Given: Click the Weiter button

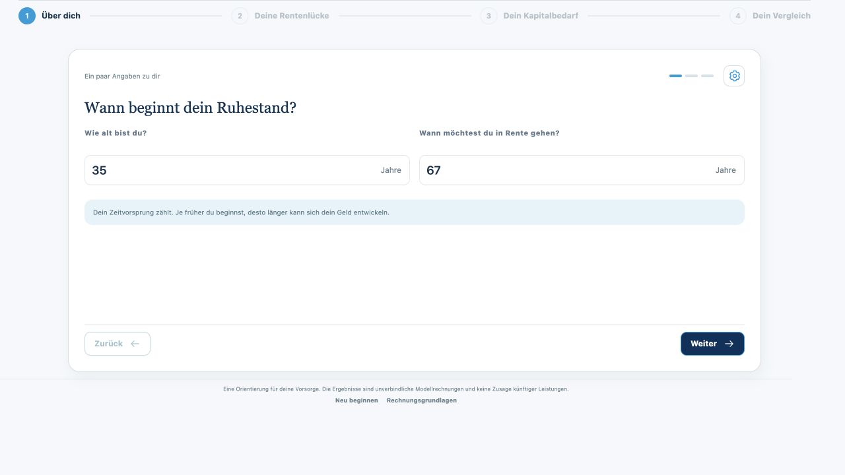Looking at the screenshot, I should point(712,344).
